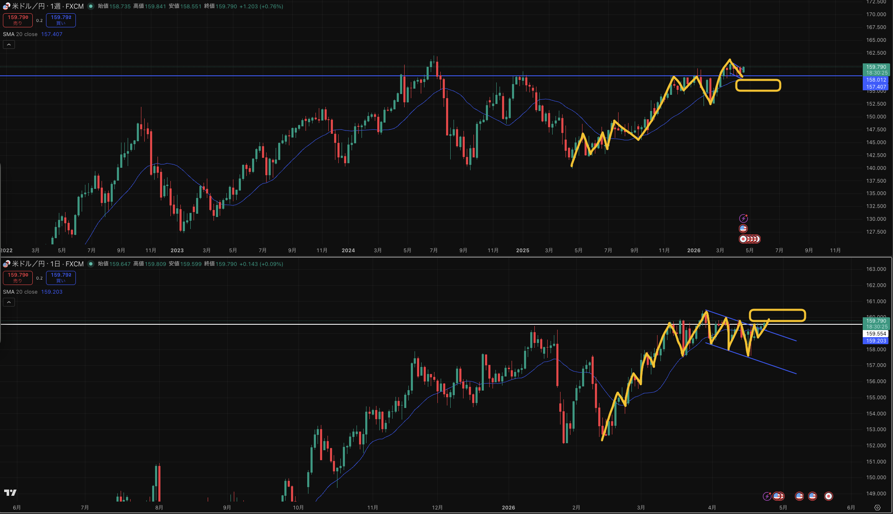
Task: Click the red 売り button on the weekly chart
Action: pyautogui.click(x=18, y=20)
